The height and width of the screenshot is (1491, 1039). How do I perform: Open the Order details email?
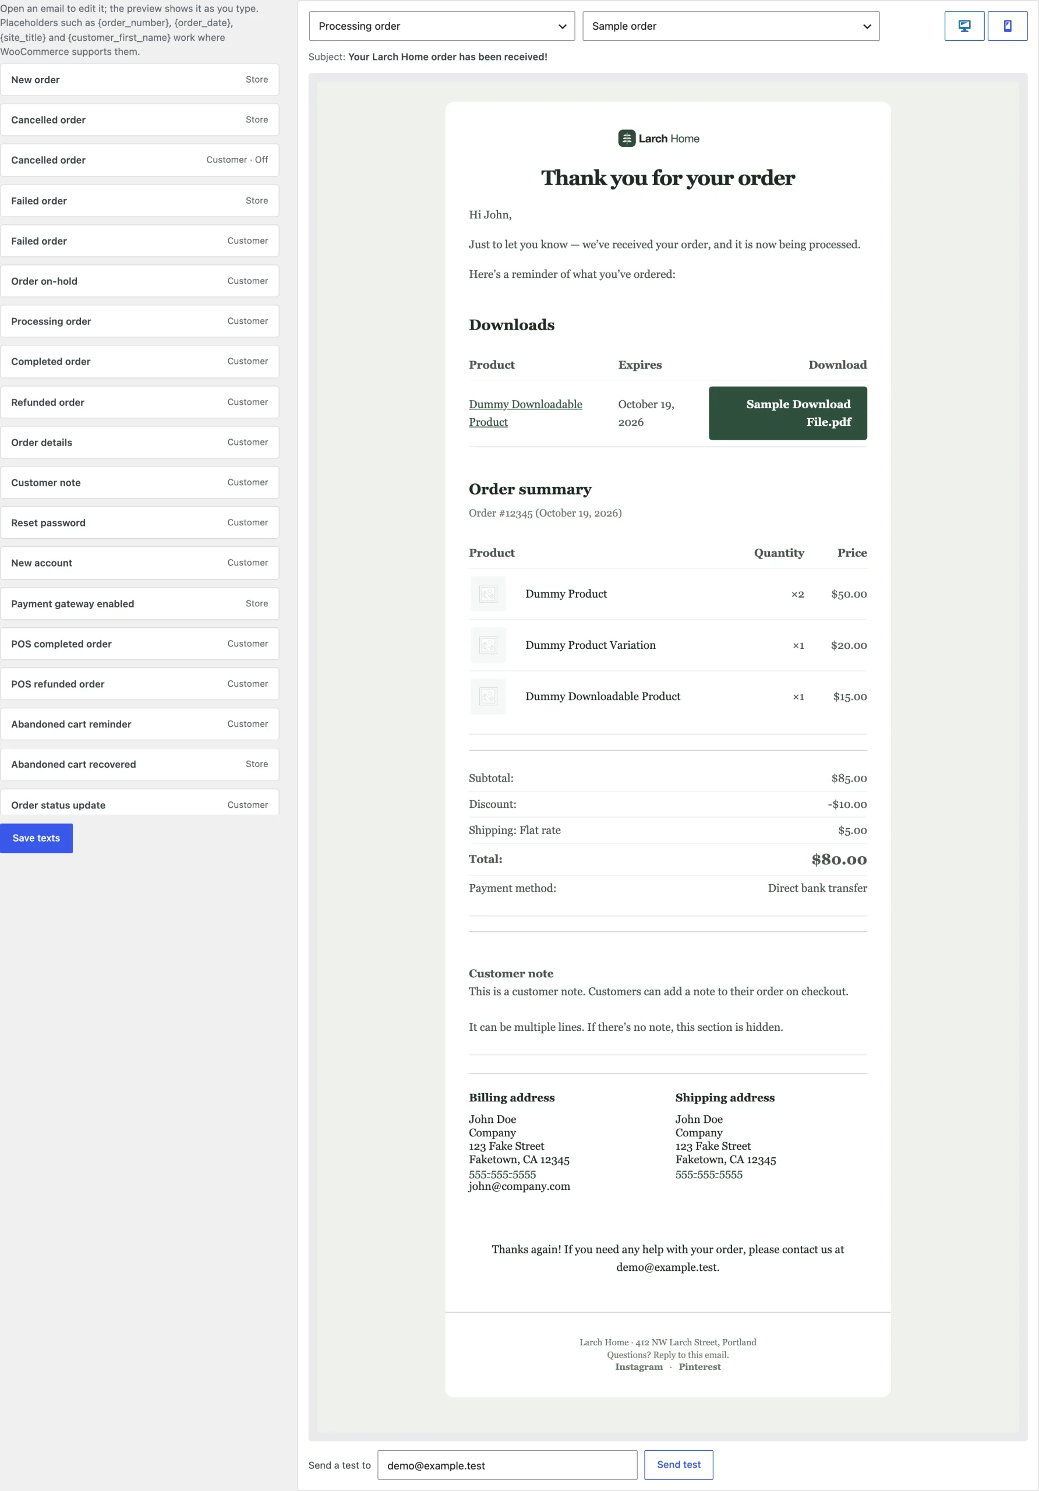coord(140,442)
